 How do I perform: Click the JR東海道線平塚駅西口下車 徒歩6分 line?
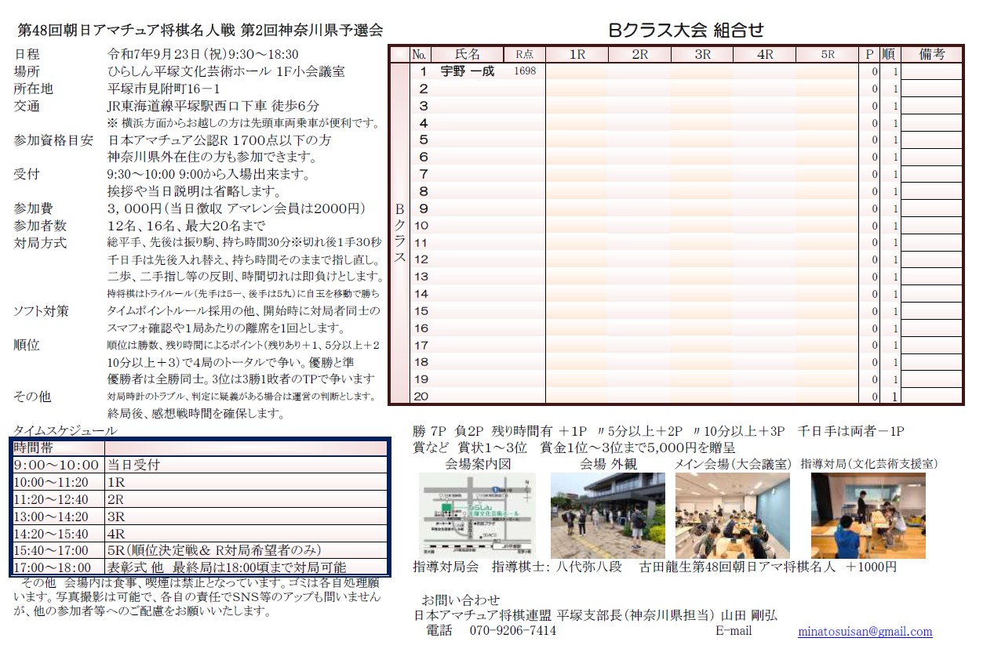point(213,106)
